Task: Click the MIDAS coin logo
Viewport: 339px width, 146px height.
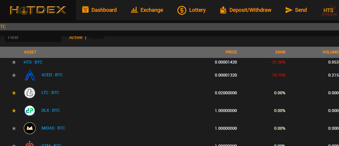Action: coord(30,128)
